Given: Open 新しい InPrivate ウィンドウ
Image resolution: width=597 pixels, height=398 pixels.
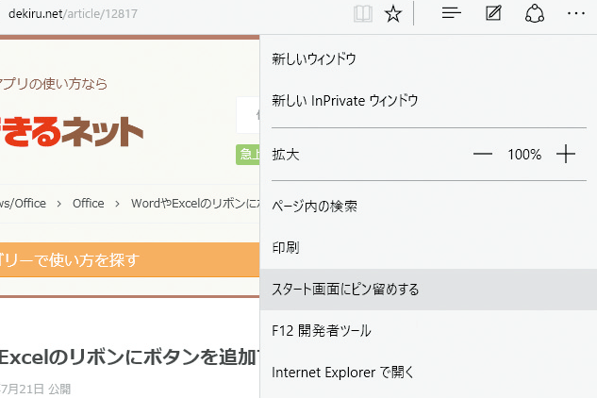Looking at the screenshot, I should click(428, 101).
